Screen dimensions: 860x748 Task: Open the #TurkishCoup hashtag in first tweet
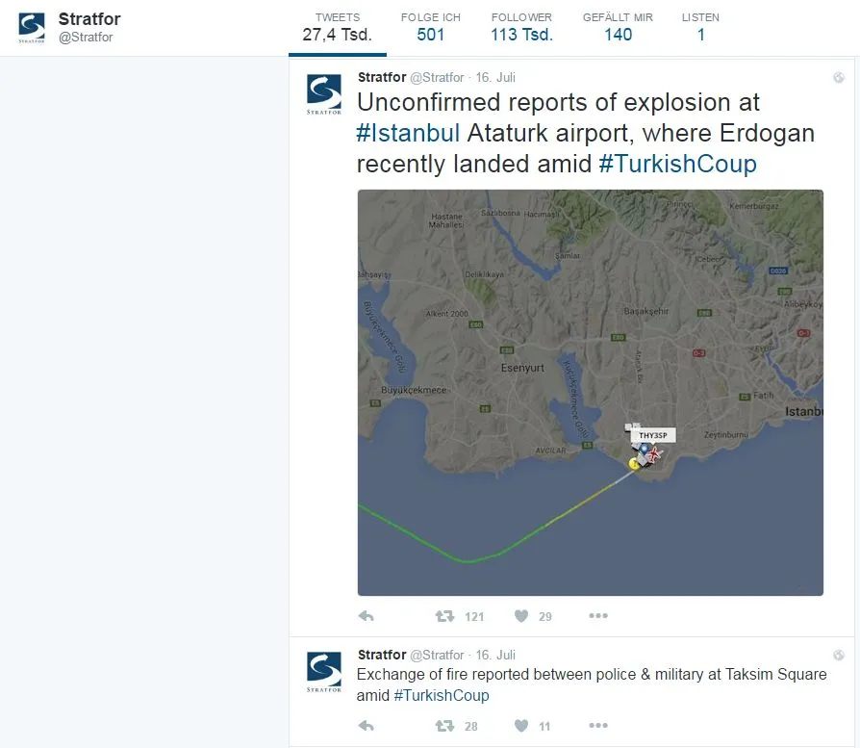[677, 164]
